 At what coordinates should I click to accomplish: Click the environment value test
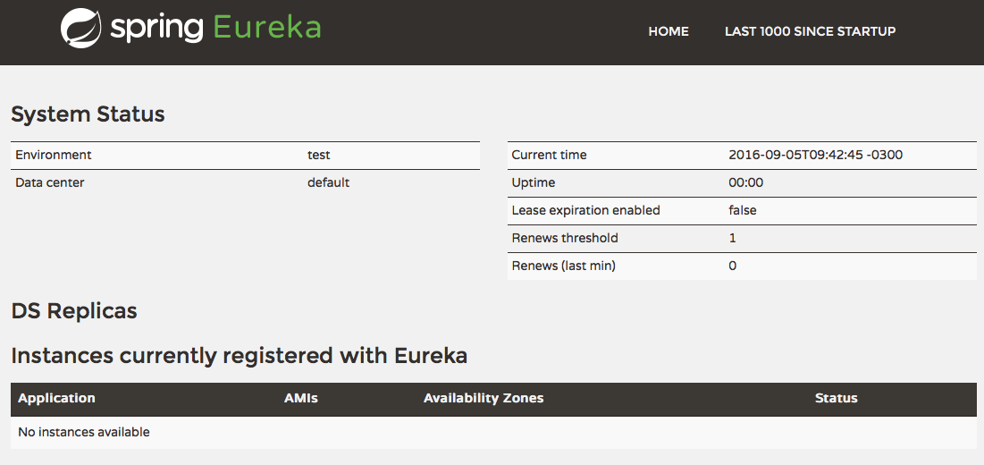(319, 155)
